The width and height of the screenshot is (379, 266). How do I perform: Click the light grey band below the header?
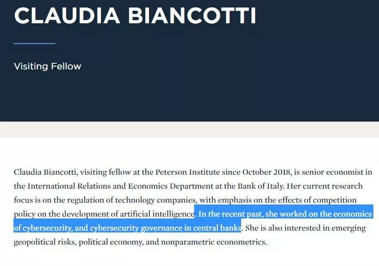tap(190, 130)
